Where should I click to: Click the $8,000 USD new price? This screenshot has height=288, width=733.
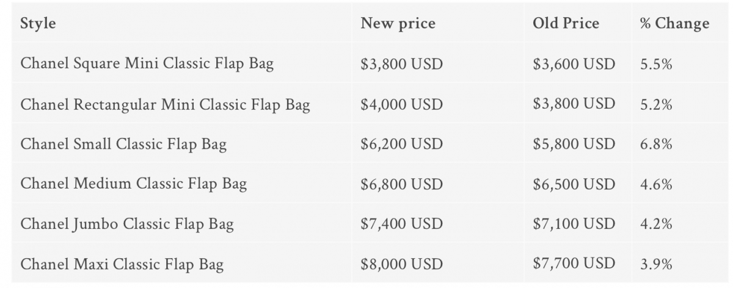point(401,264)
